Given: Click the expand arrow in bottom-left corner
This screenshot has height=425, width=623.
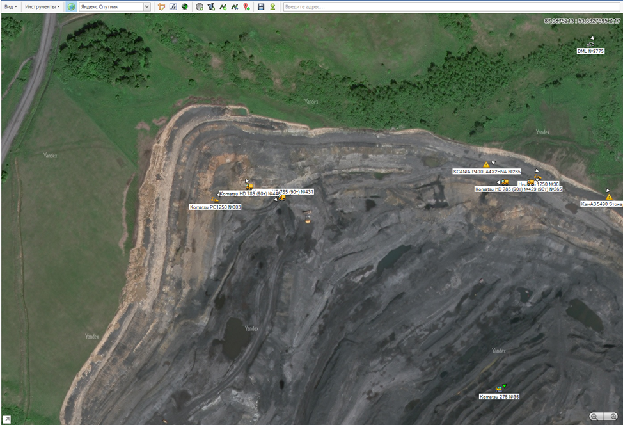Looking at the screenshot, I should point(6,419).
